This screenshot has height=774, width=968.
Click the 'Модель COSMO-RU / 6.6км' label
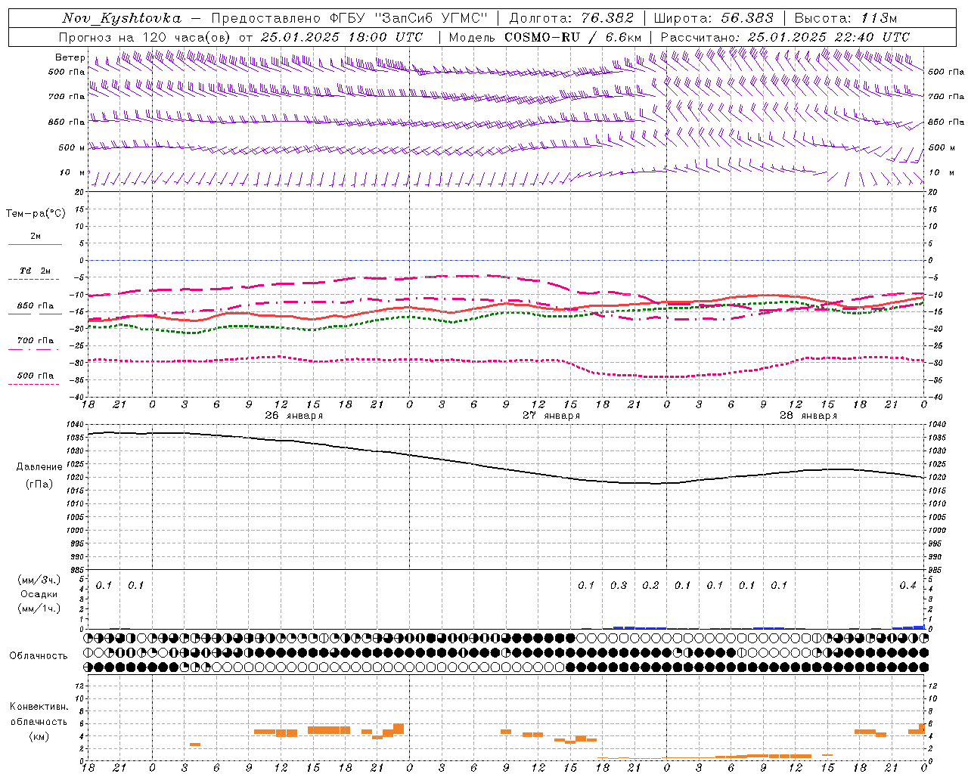[545, 37]
